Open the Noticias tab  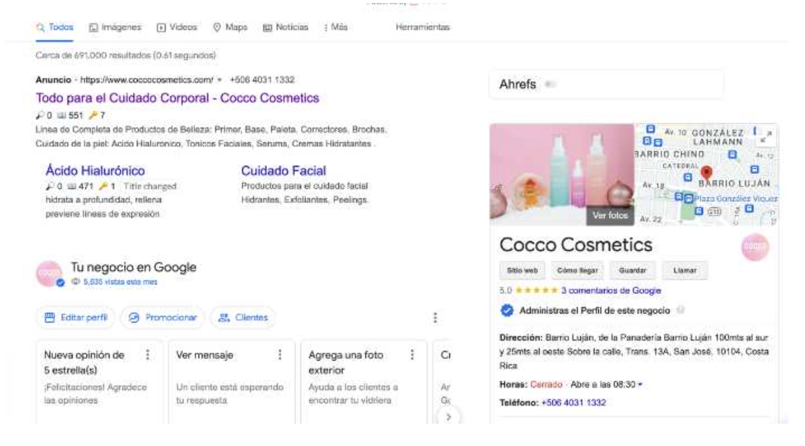point(285,27)
